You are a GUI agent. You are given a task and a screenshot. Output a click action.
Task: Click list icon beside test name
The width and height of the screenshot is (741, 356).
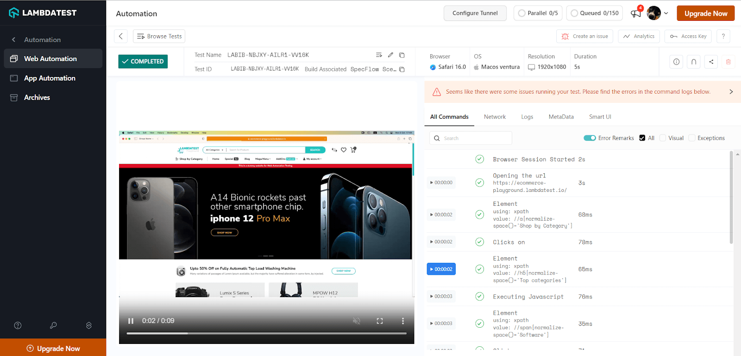379,55
